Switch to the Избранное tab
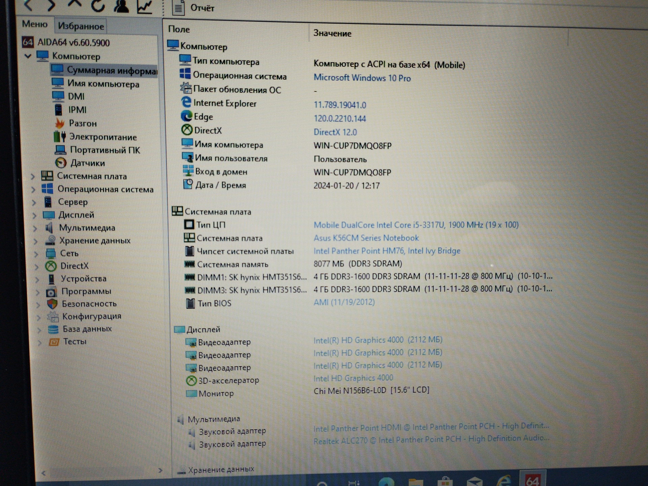648x486 pixels. point(81,26)
